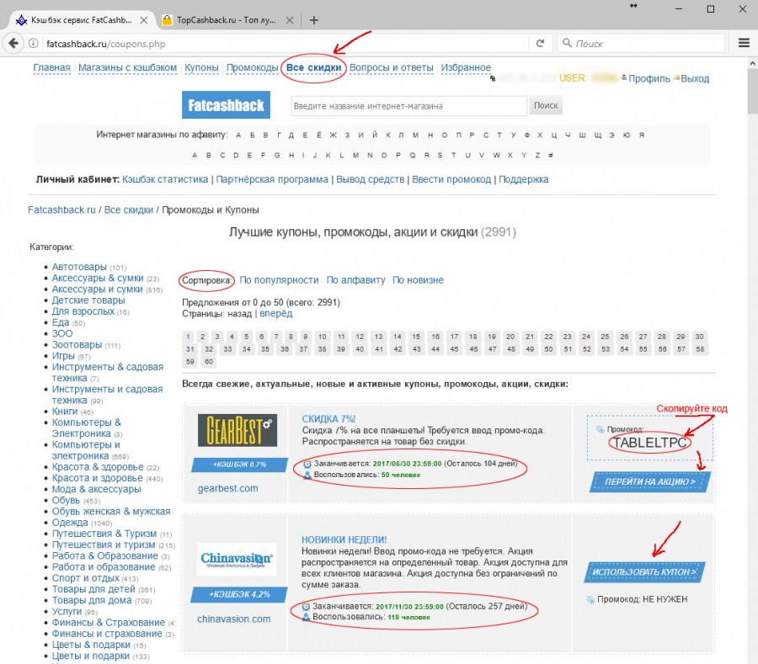
Task: Open Магазины с кэшбэком menu item
Action: click(128, 67)
